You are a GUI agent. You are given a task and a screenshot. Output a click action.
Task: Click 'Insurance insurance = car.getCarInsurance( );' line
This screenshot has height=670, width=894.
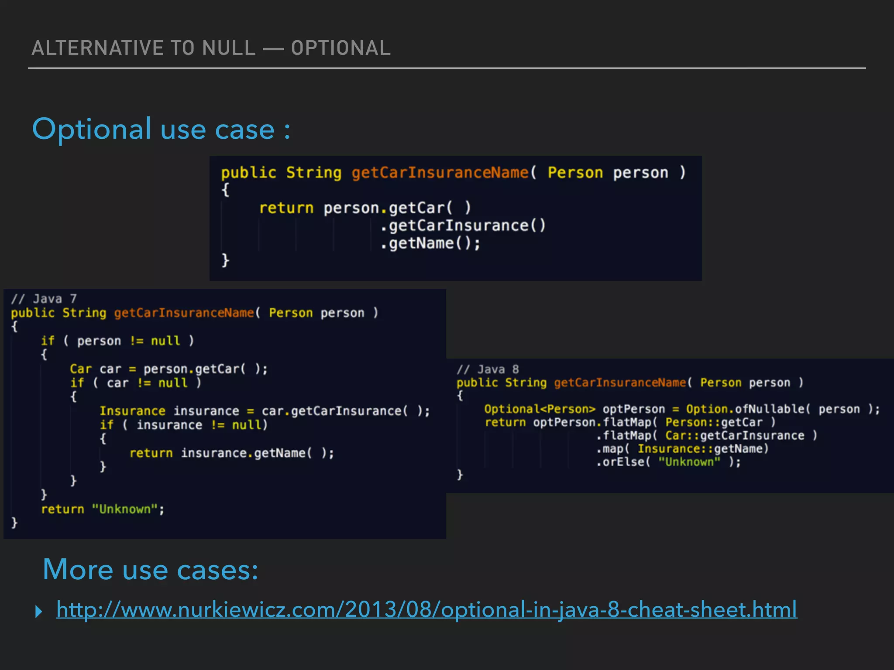(265, 411)
